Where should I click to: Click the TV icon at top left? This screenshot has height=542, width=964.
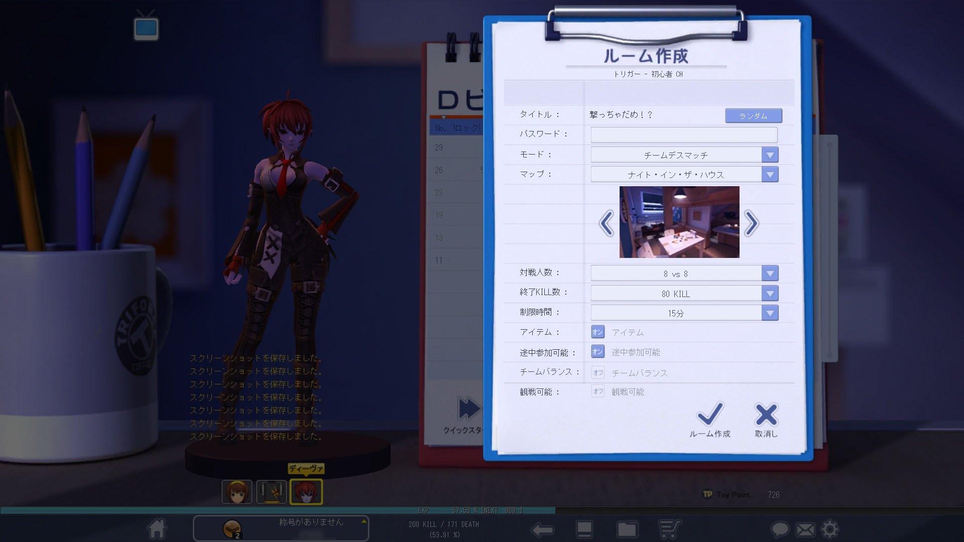(x=146, y=28)
